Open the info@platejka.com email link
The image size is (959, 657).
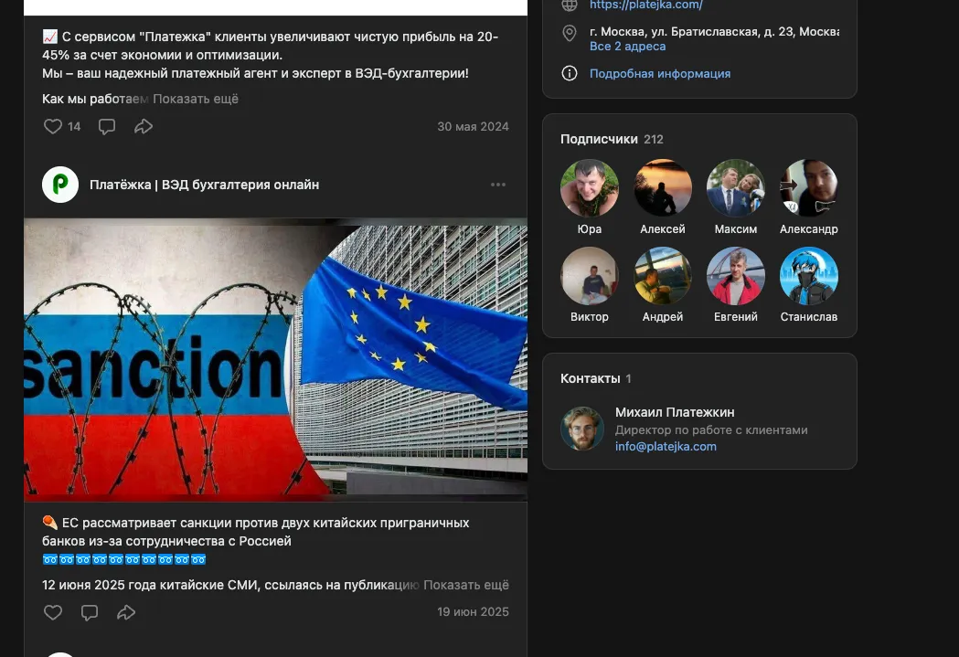pos(666,446)
